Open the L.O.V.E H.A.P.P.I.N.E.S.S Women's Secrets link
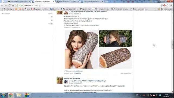The width and height of the screenshot is (174, 98). coord(88,81)
